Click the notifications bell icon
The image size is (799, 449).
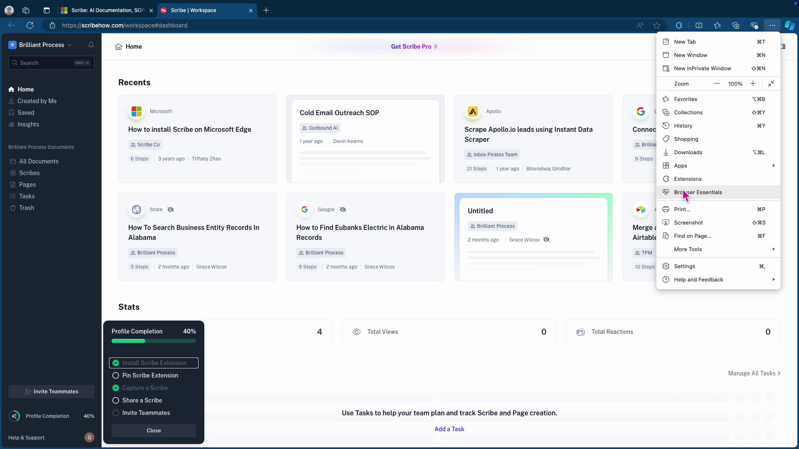click(x=91, y=45)
